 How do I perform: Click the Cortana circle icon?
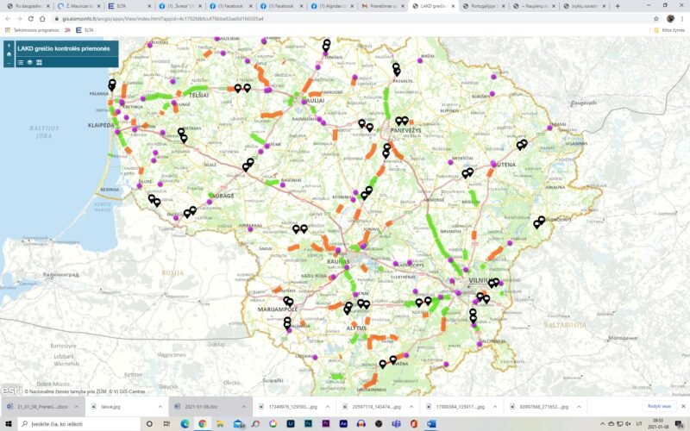coord(149,424)
